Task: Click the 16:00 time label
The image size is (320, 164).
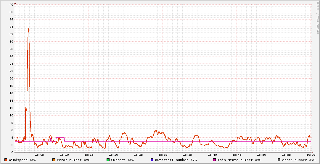Action: tap(311, 155)
